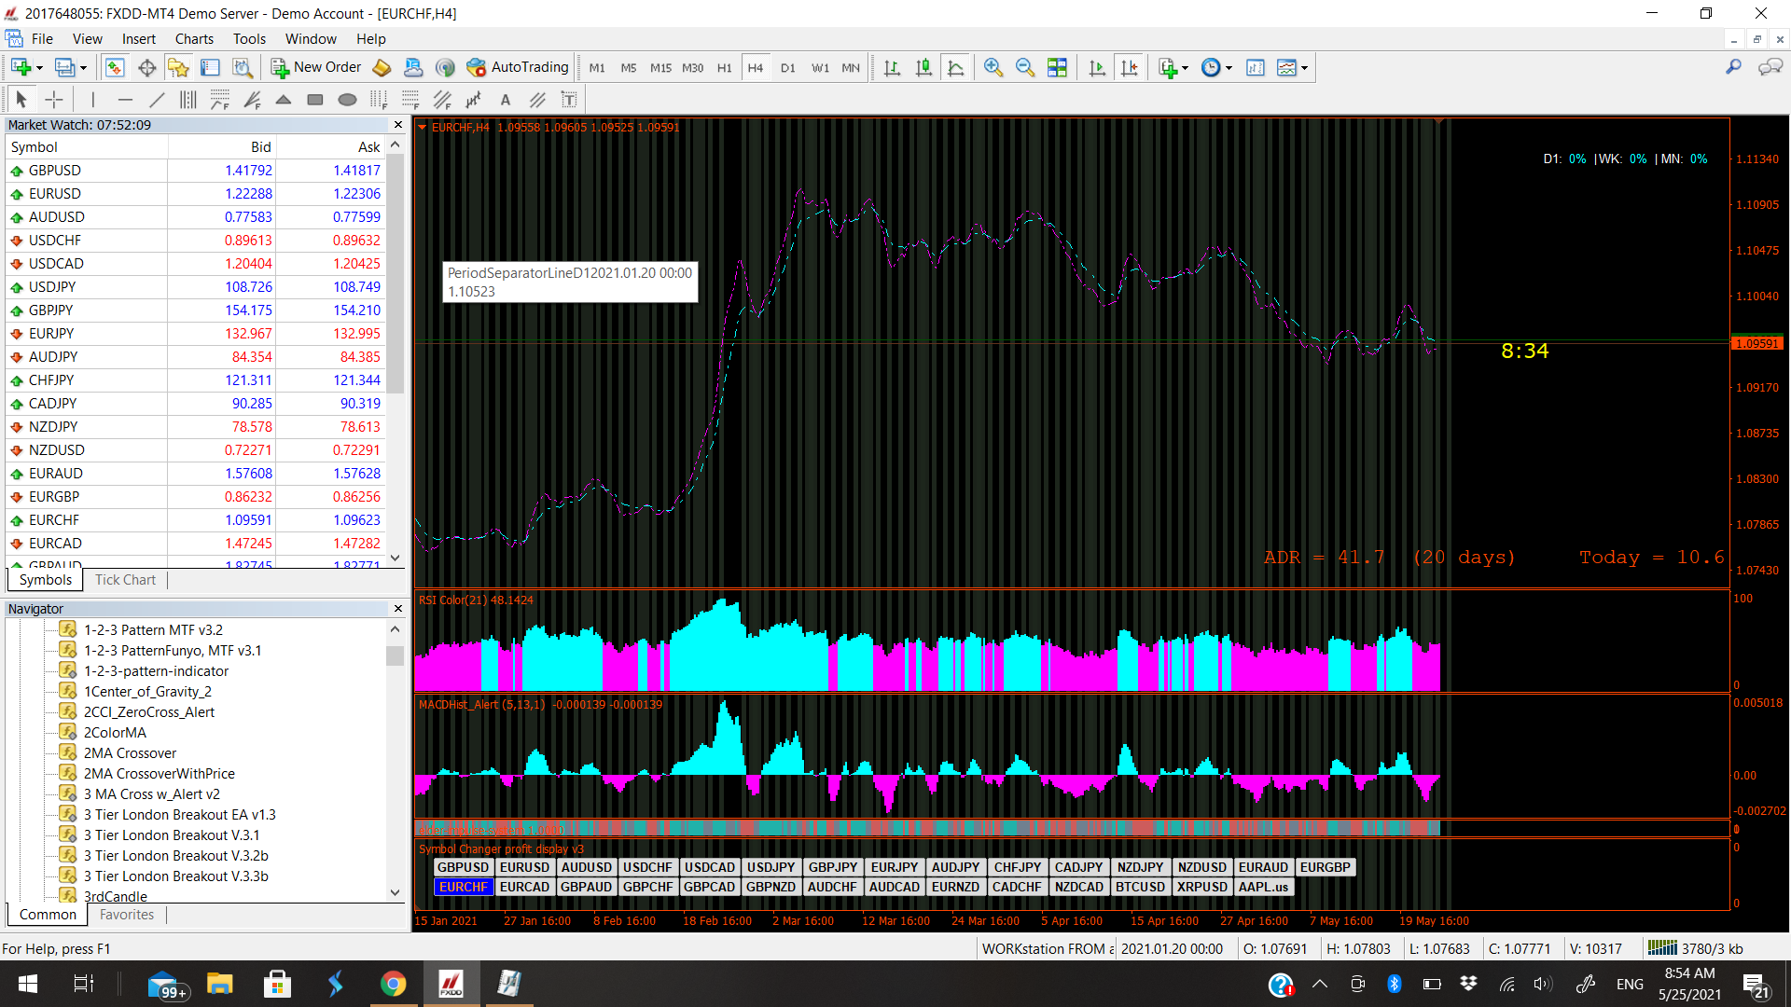Open the Strategy Tester icon
Image resolution: width=1791 pixels, height=1007 pixels.
pyautogui.click(x=242, y=67)
